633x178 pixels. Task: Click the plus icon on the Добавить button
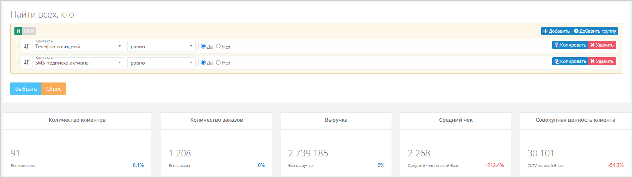(545, 31)
